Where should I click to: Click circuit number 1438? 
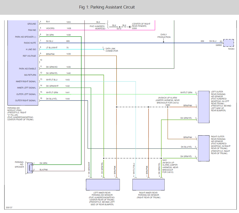click(x=68, y=35)
